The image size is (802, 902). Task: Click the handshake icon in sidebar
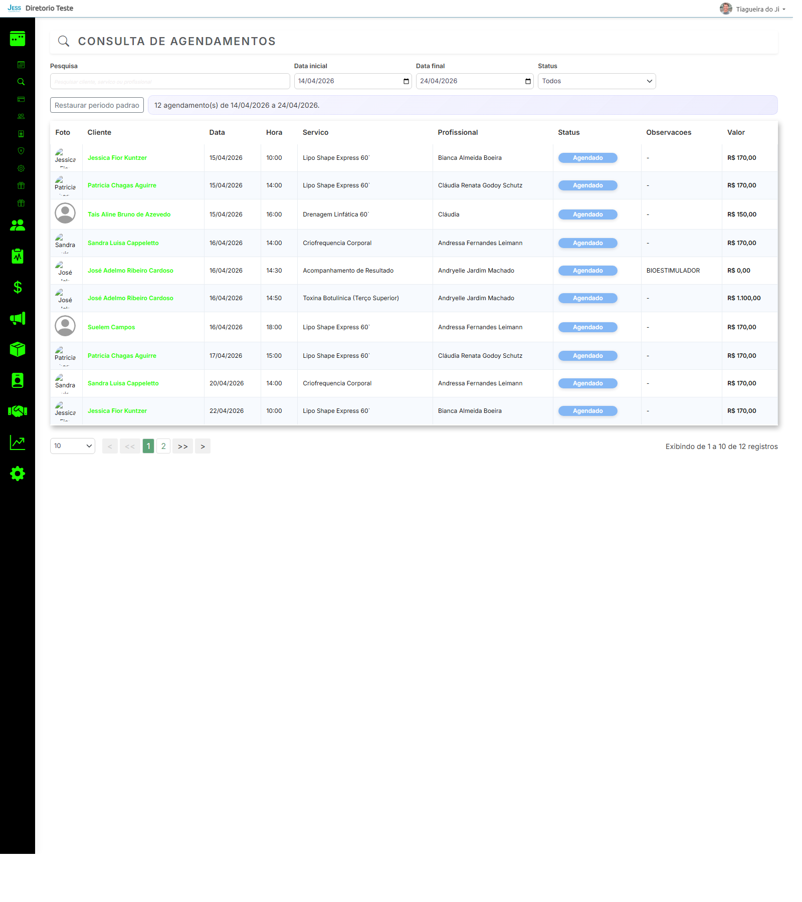pyautogui.click(x=18, y=411)
